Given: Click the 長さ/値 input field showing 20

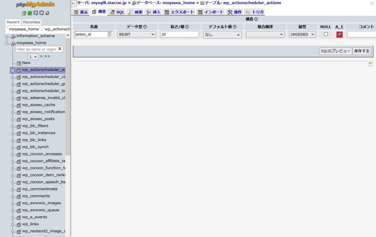Looking at the screenshot, I should (179, 34).
